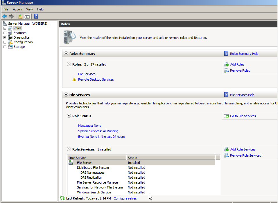Select the Distributed File System row
The image size is (278, 203).
[x=141, y=167]
